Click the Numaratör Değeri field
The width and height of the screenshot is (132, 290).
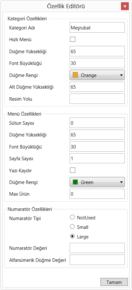(x=97, y=248)
